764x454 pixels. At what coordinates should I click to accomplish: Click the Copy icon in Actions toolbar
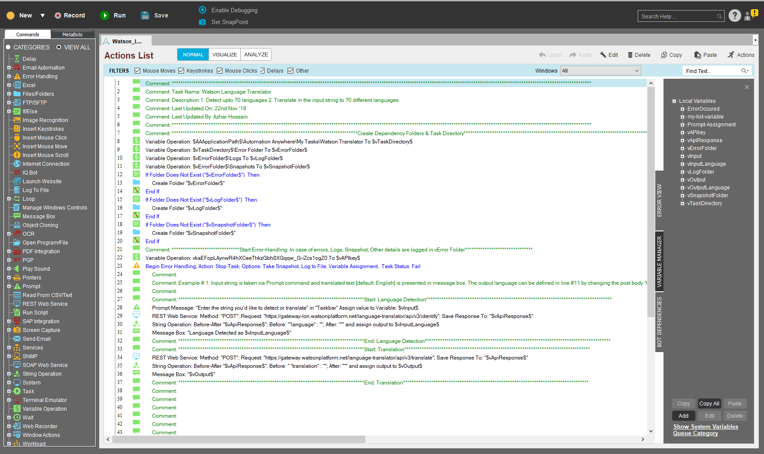click(x=664, y=55)
